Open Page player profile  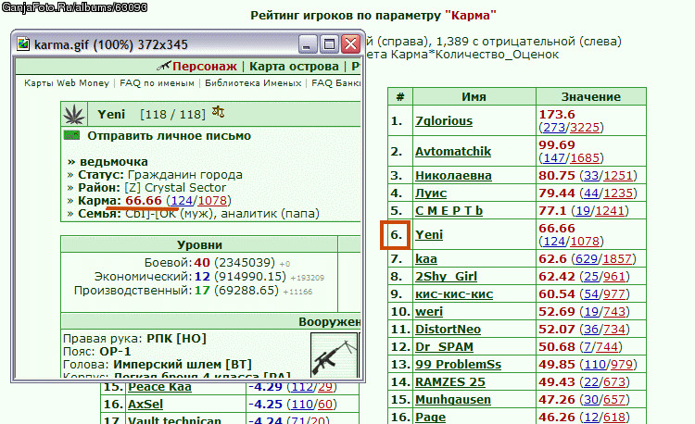click(x=430, y=417)
